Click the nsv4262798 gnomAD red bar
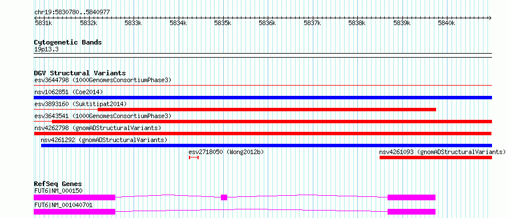 263,134
